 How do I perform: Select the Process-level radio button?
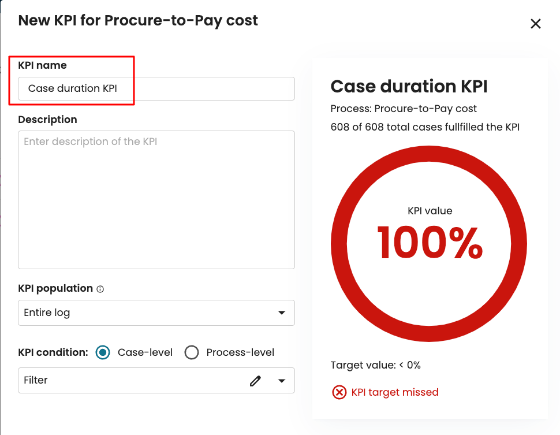tap(192, 352)
